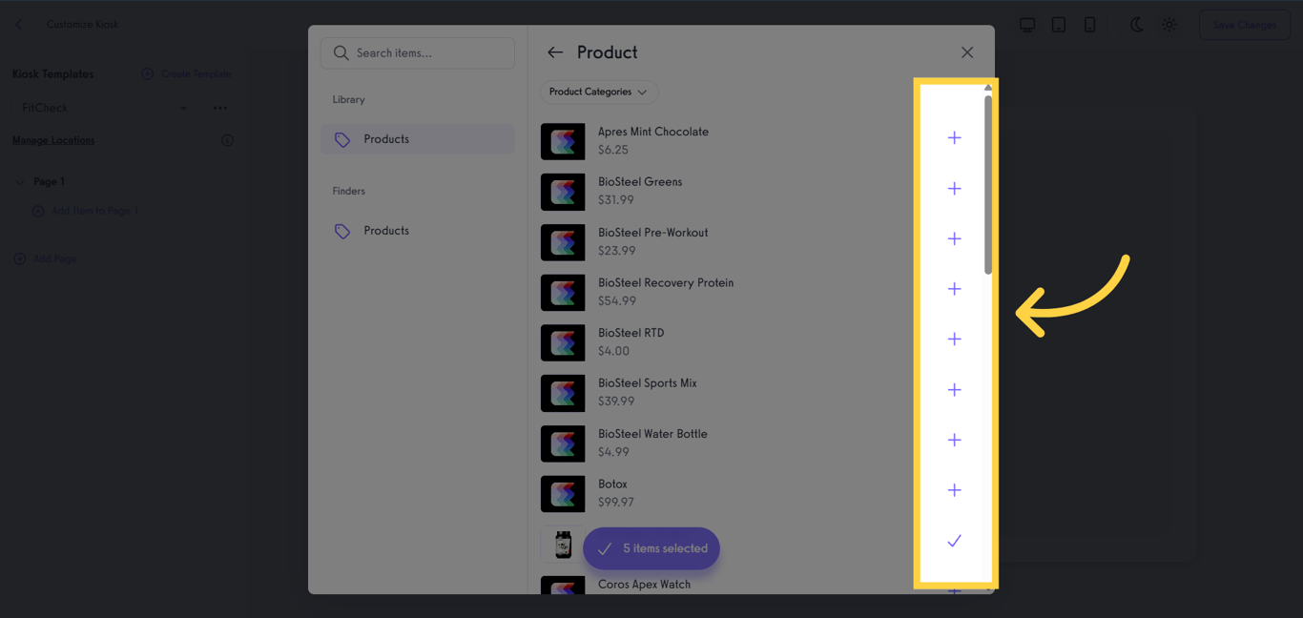The height and width of the screenshot is (618, 1303).
Task: Open the Product Categories dropdown
Action: pos(598,92)
